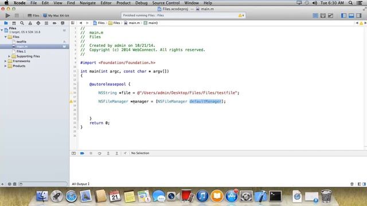
Task: Expand the Products group
Action: (x=6, y=66)
